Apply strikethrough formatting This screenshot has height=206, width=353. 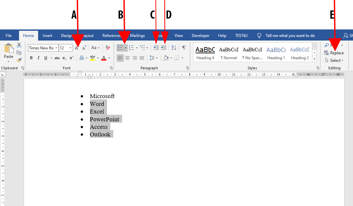(x=57, y=58)
